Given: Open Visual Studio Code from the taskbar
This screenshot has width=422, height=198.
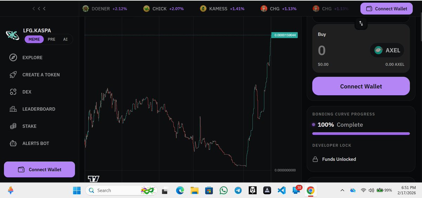Looking at the screenshot, I should click(x=281, y=190).
